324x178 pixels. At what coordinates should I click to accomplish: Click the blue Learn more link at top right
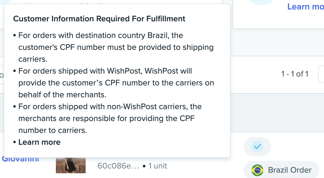click(x=305, y=7)
